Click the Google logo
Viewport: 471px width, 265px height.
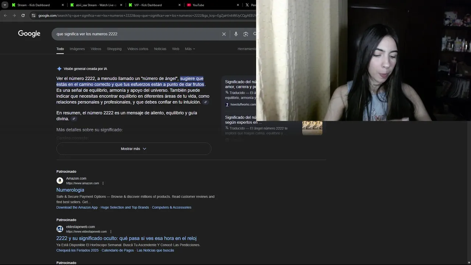(x=29, y=34)
